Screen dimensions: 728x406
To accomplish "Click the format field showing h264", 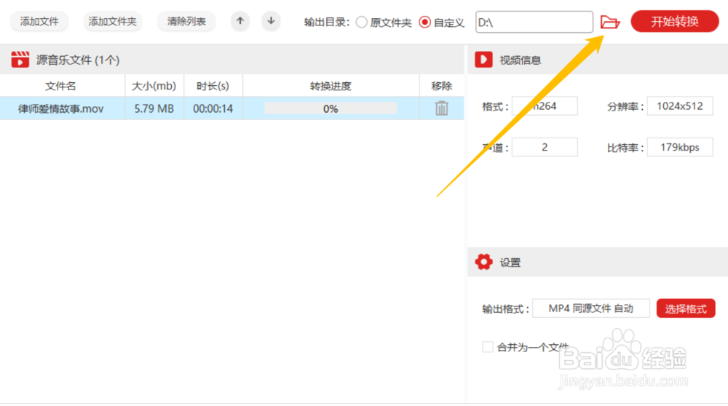I will point(545,106).
